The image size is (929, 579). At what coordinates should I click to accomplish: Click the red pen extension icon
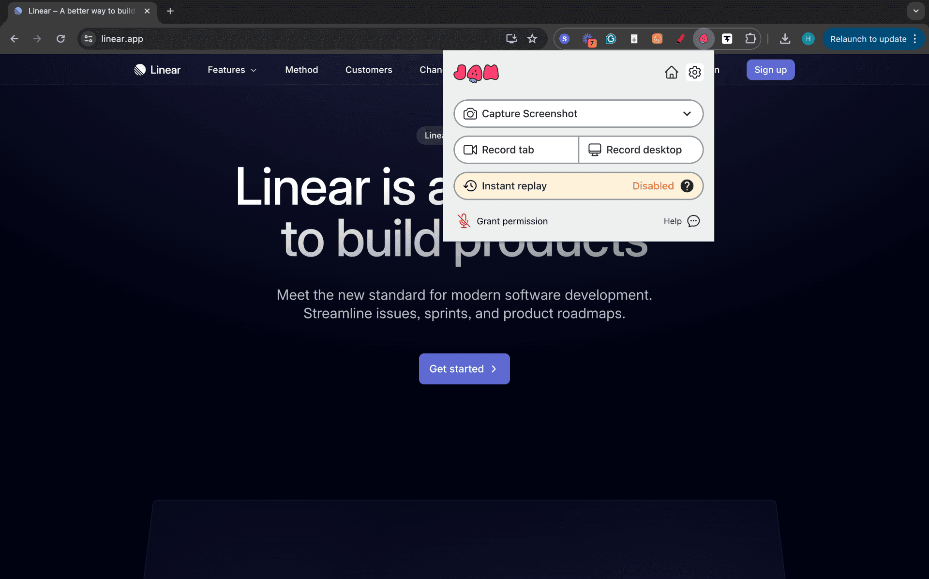680,39
